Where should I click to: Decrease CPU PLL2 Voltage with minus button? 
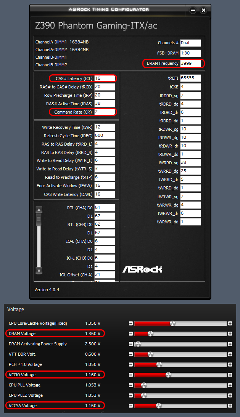pyautogui.click(x=130, y=395)
